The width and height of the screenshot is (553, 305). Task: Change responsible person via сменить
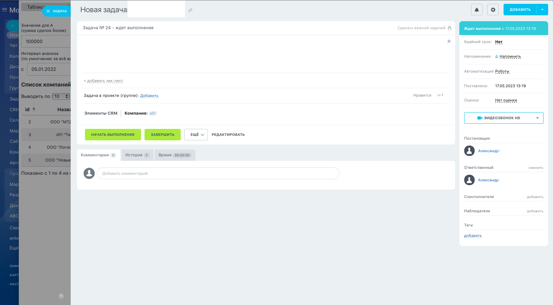(x=536, y=168)
